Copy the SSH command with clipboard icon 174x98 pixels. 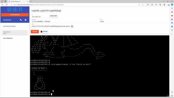72,26
